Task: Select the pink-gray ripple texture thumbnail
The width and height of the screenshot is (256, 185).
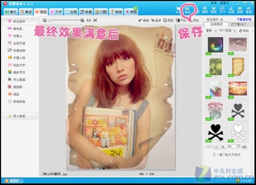Action: [238, 44]
